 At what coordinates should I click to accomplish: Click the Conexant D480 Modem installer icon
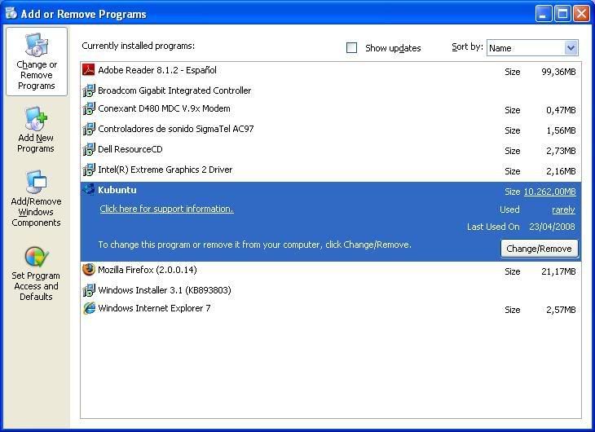[x=89, y=108]
